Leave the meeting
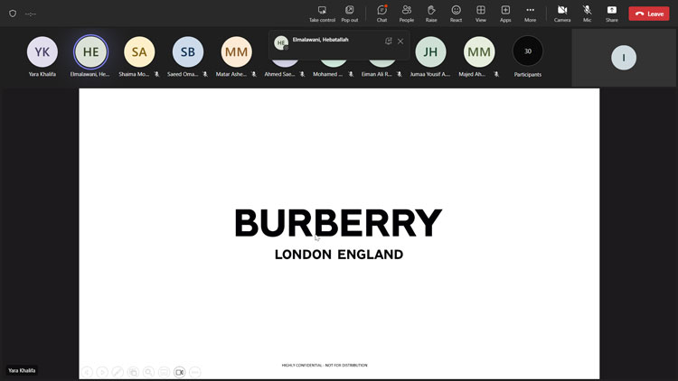678x381 pixels. click(x=649, y=14)
